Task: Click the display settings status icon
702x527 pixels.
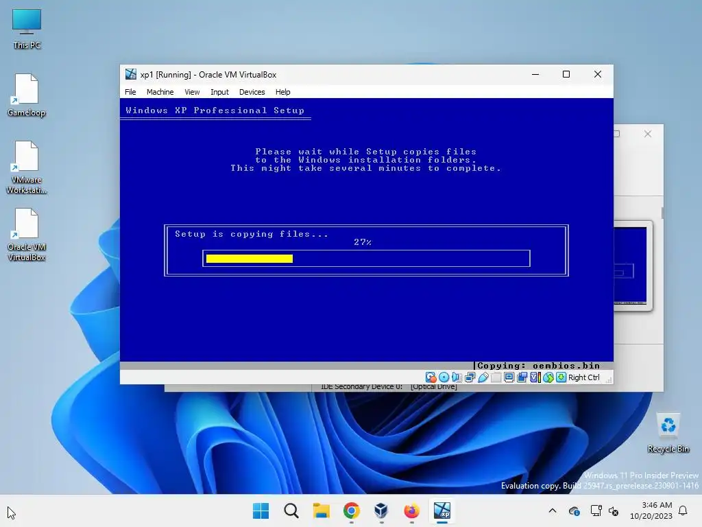Action: [x=509, y=377]
